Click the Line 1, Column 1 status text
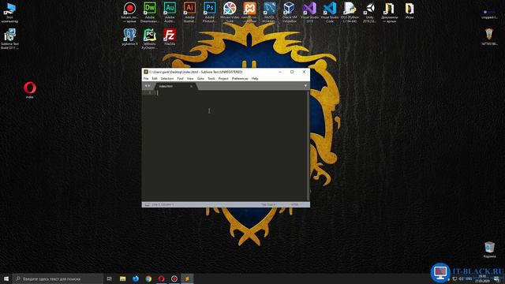This screenshot has height=284, width=505. pyautogui.click(x=163, y=205)
